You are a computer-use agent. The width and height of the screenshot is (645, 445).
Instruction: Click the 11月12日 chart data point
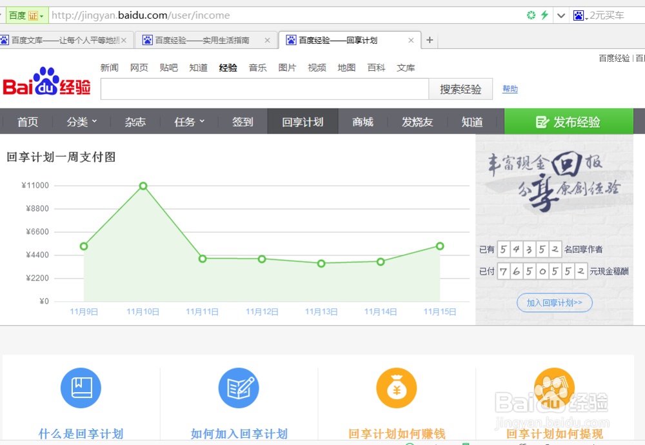(262, 259)
